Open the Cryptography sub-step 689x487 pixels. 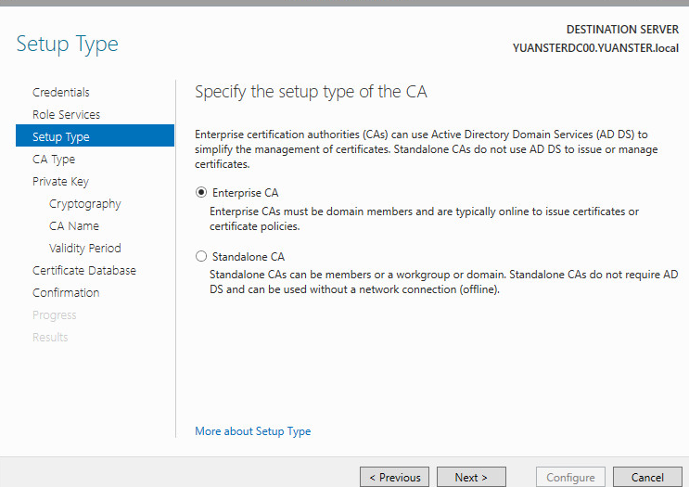point(84,204)
